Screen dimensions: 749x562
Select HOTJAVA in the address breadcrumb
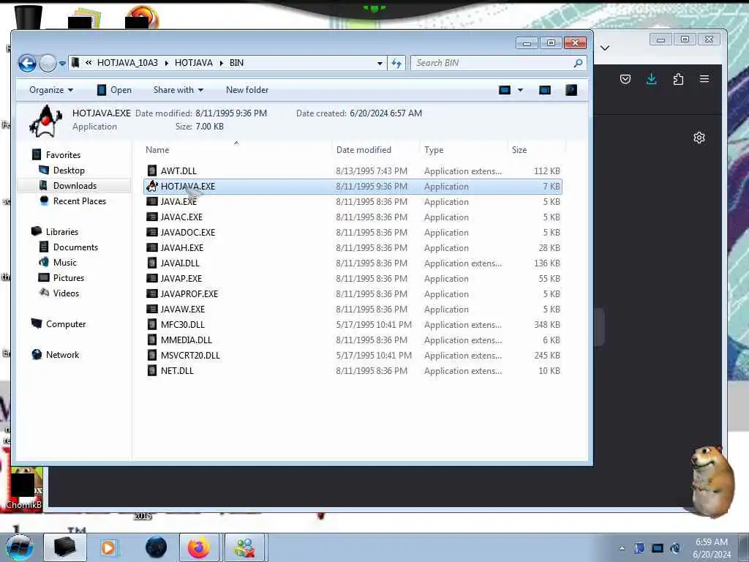193,63
